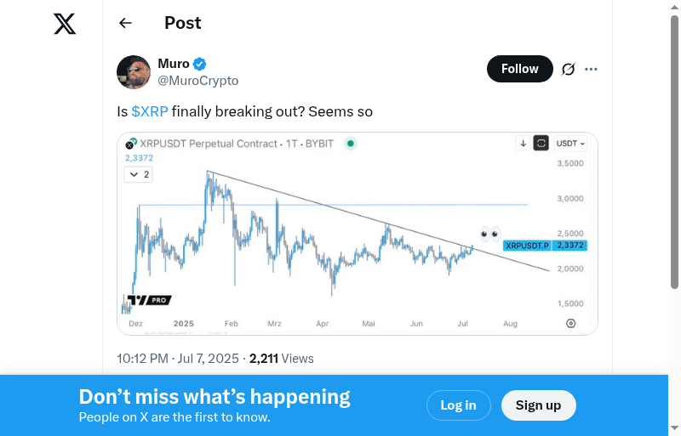The image size is (681, 436).
Task: Go back using the arrow icon
Action: coord(126,23)
